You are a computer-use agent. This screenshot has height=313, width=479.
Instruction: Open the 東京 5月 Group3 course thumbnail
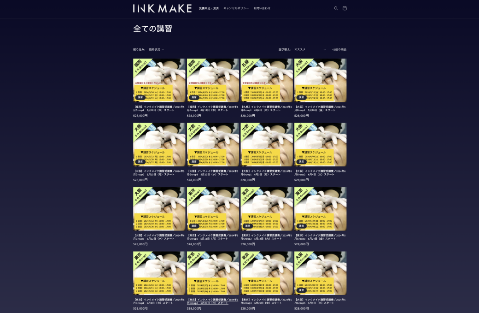coord(321,209)
